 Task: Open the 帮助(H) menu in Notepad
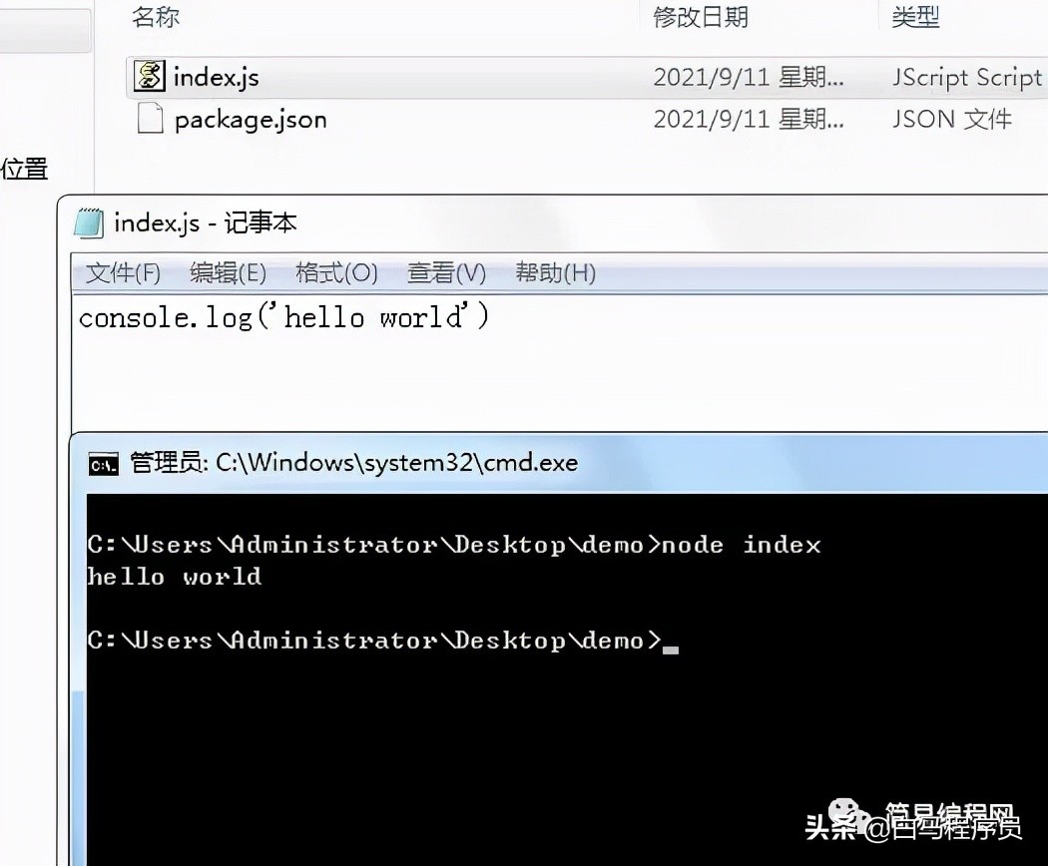click(555, 273)
